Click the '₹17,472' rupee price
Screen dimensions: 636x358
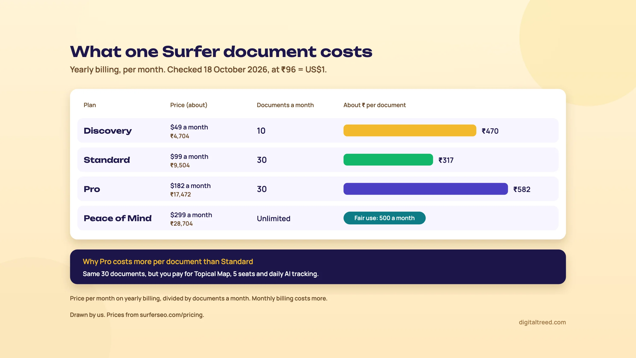point(180,194)
